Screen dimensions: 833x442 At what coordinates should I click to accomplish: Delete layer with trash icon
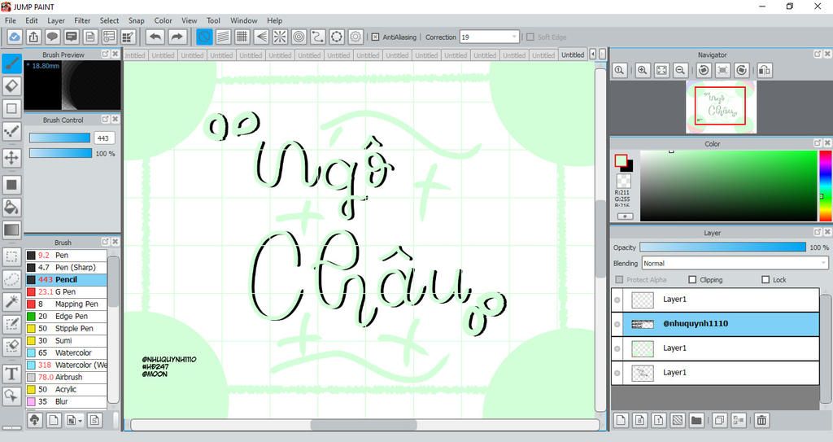click(x=761, y=420)
